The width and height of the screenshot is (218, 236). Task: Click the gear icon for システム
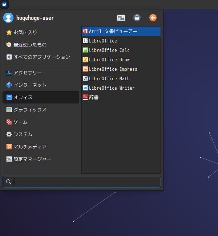[x=9, y=134]
